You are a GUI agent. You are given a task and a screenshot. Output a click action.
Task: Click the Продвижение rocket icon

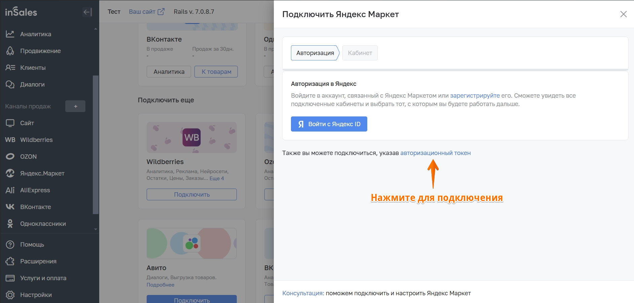coord(10,51)
